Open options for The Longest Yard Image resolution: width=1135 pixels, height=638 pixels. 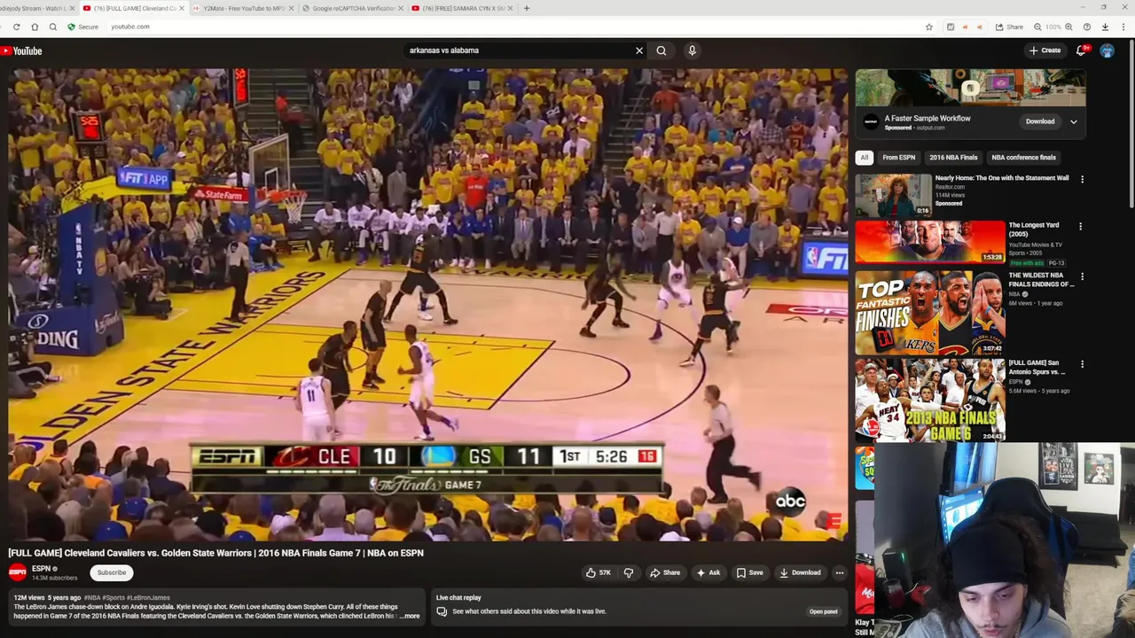click(1080, 227)
